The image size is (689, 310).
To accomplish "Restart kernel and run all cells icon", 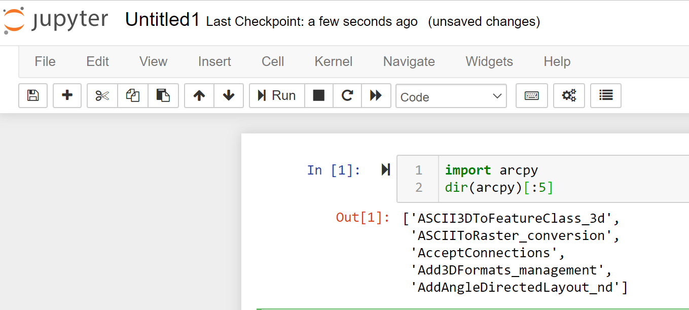I will pos(376,95).
